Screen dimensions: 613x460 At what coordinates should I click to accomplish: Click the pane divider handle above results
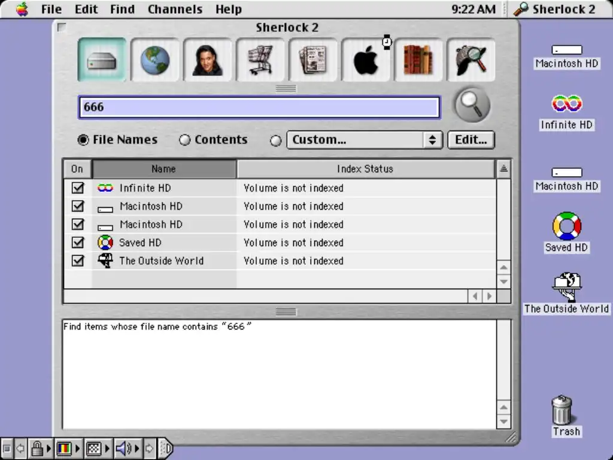pyautogui.click(x=286, y=311)
